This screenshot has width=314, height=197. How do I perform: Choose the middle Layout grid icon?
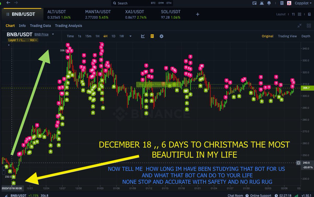pos(299,14)
